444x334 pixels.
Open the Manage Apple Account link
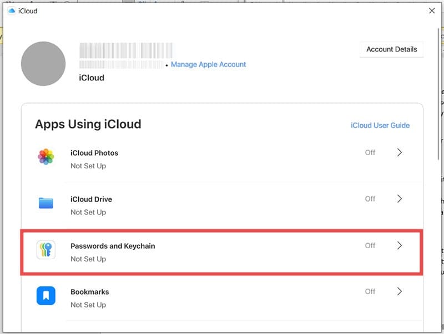click(x=208, y=64)
